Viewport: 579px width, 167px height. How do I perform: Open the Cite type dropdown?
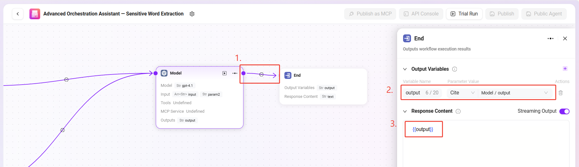[462, 93]
